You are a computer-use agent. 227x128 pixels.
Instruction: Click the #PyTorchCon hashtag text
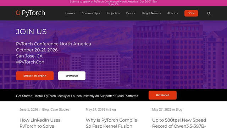tap(30, 62)
